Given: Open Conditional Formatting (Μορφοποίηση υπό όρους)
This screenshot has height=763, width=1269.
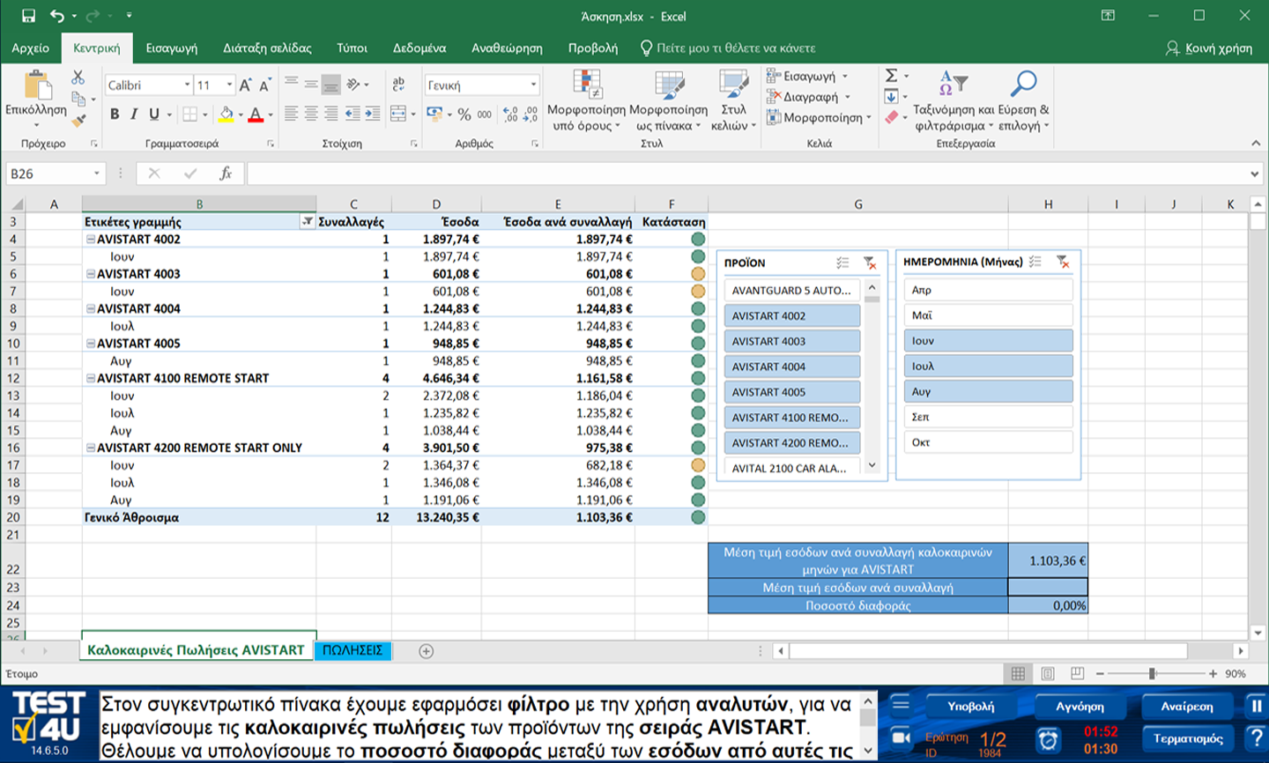Looking at the screenshot, I should tap(586, 100).
